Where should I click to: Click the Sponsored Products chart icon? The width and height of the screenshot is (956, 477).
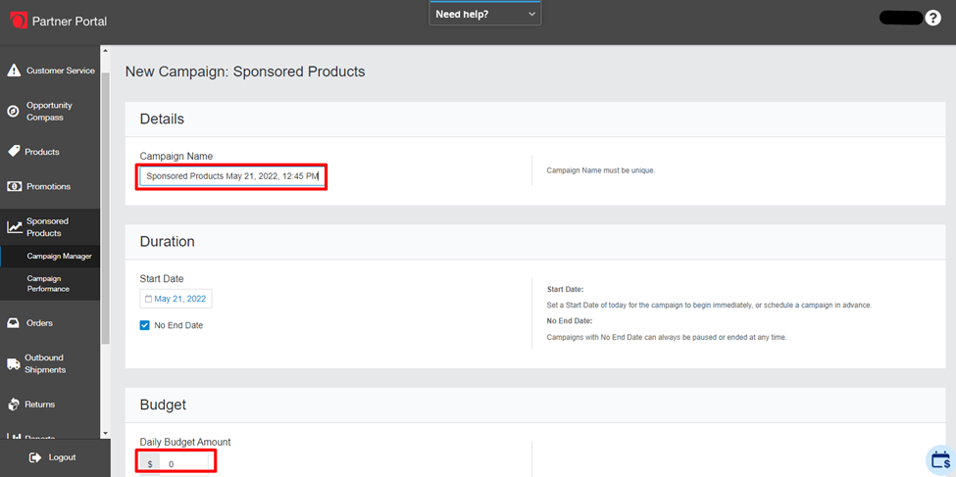[14, 227]
